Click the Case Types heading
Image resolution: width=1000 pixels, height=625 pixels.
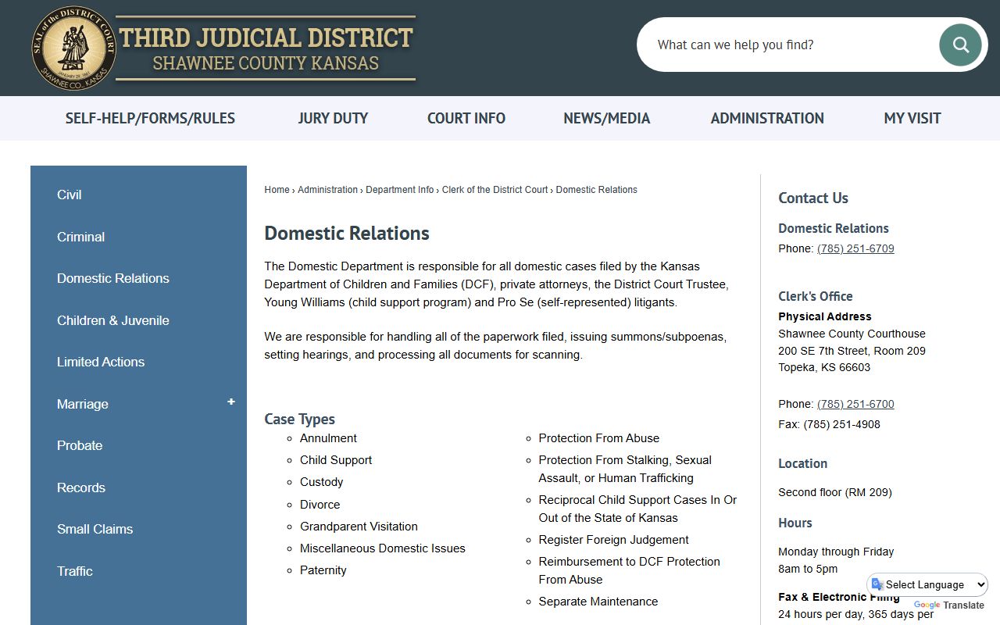(x=299, y=420)
